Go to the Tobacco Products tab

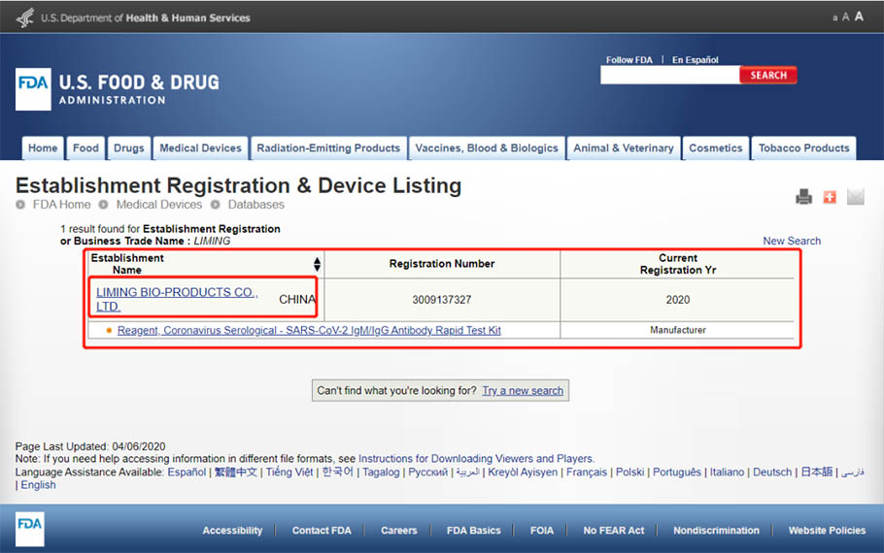[x=803, y=148]
